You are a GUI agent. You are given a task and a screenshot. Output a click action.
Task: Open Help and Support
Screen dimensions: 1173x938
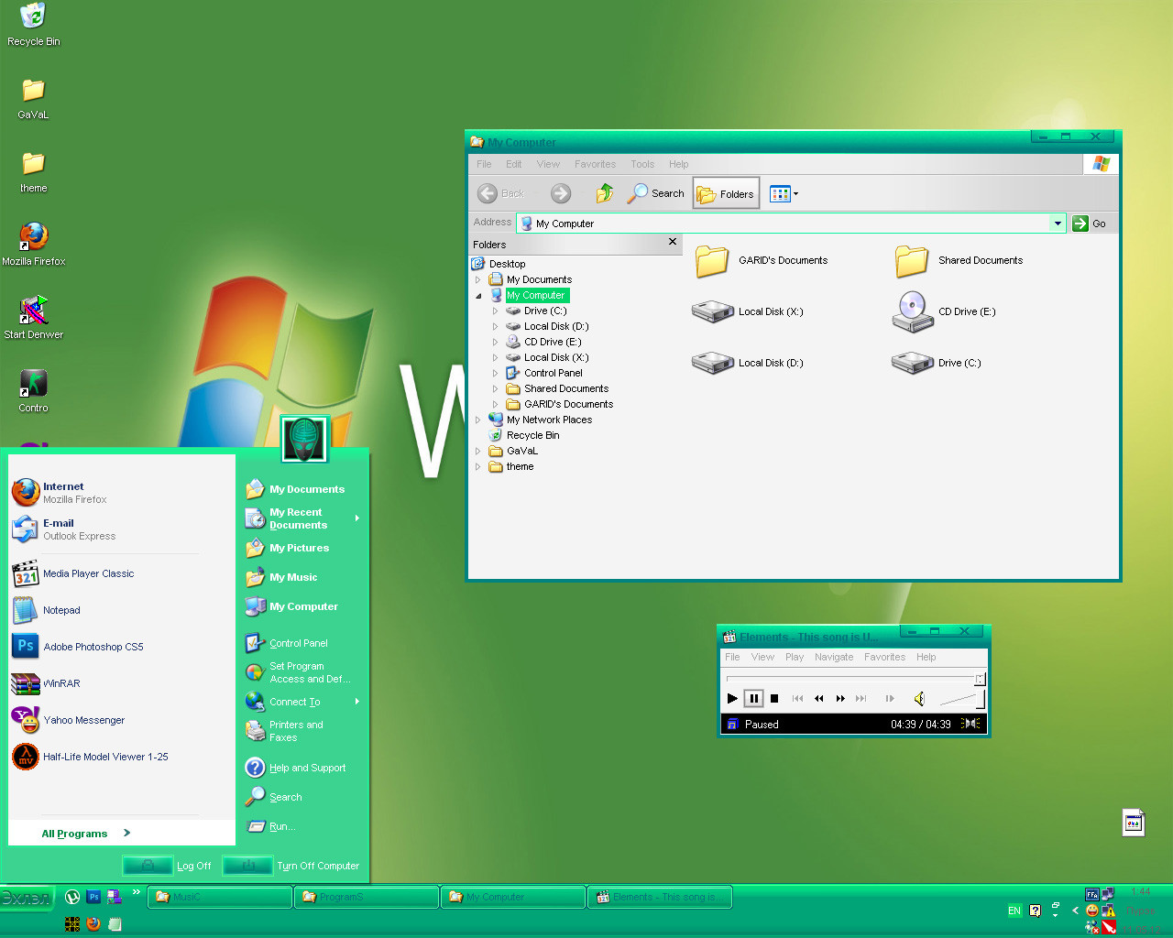295,768
